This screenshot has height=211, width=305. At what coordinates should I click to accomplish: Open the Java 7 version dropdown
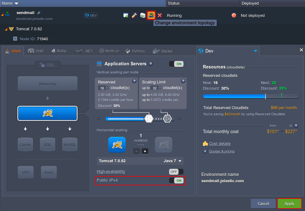coord(172,161)
